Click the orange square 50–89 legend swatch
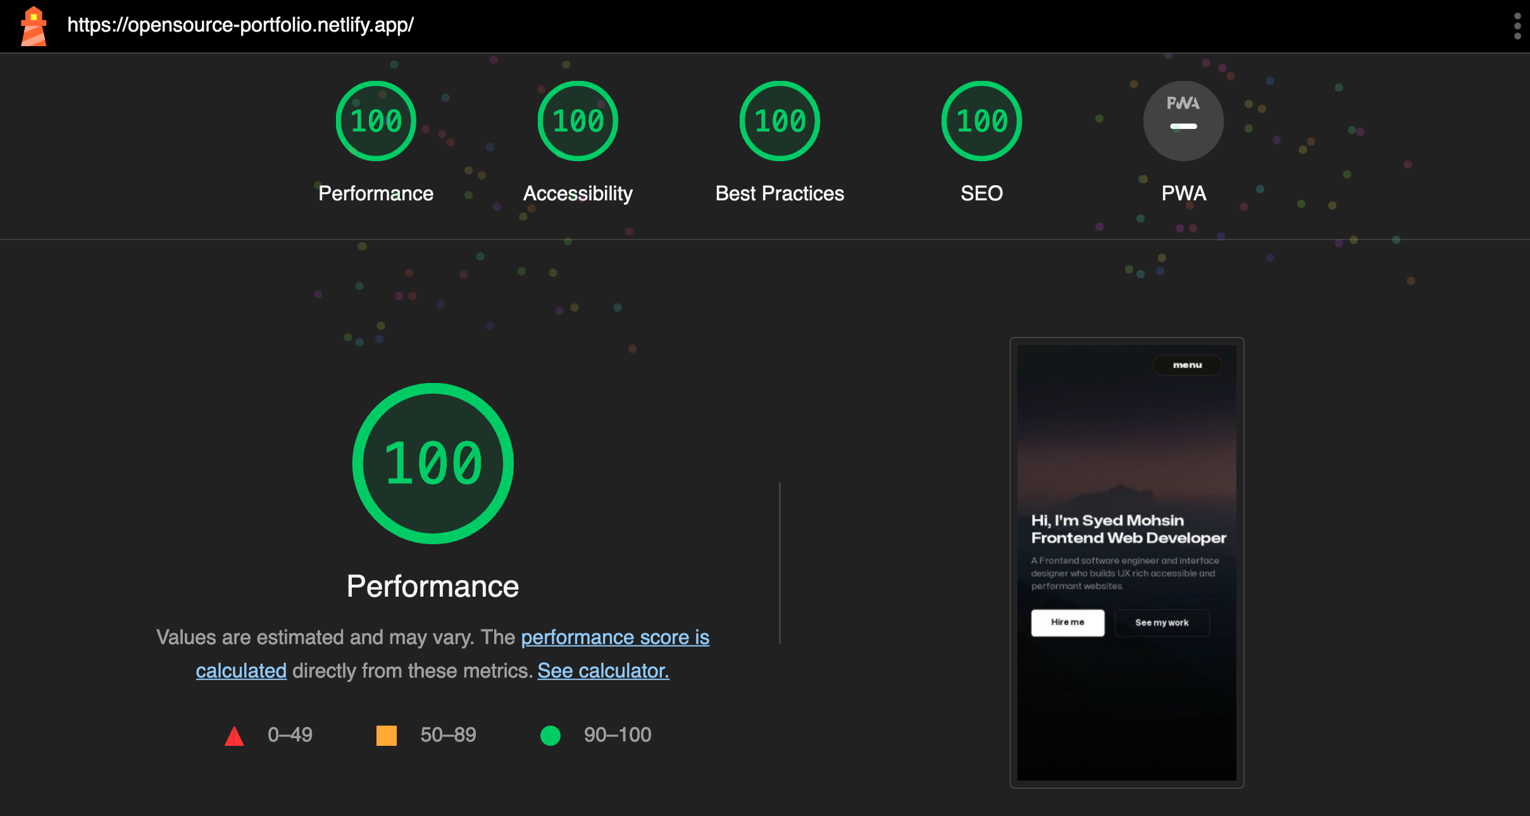This screenshot has height=816, width=1530. 387,736
